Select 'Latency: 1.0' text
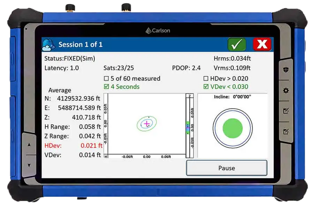Screen dimensions: 313x209 [x=61, y=68]
